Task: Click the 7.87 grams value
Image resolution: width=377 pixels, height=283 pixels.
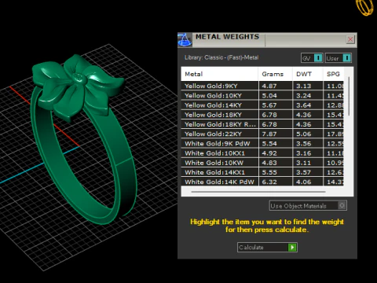Action: (269, 134)
